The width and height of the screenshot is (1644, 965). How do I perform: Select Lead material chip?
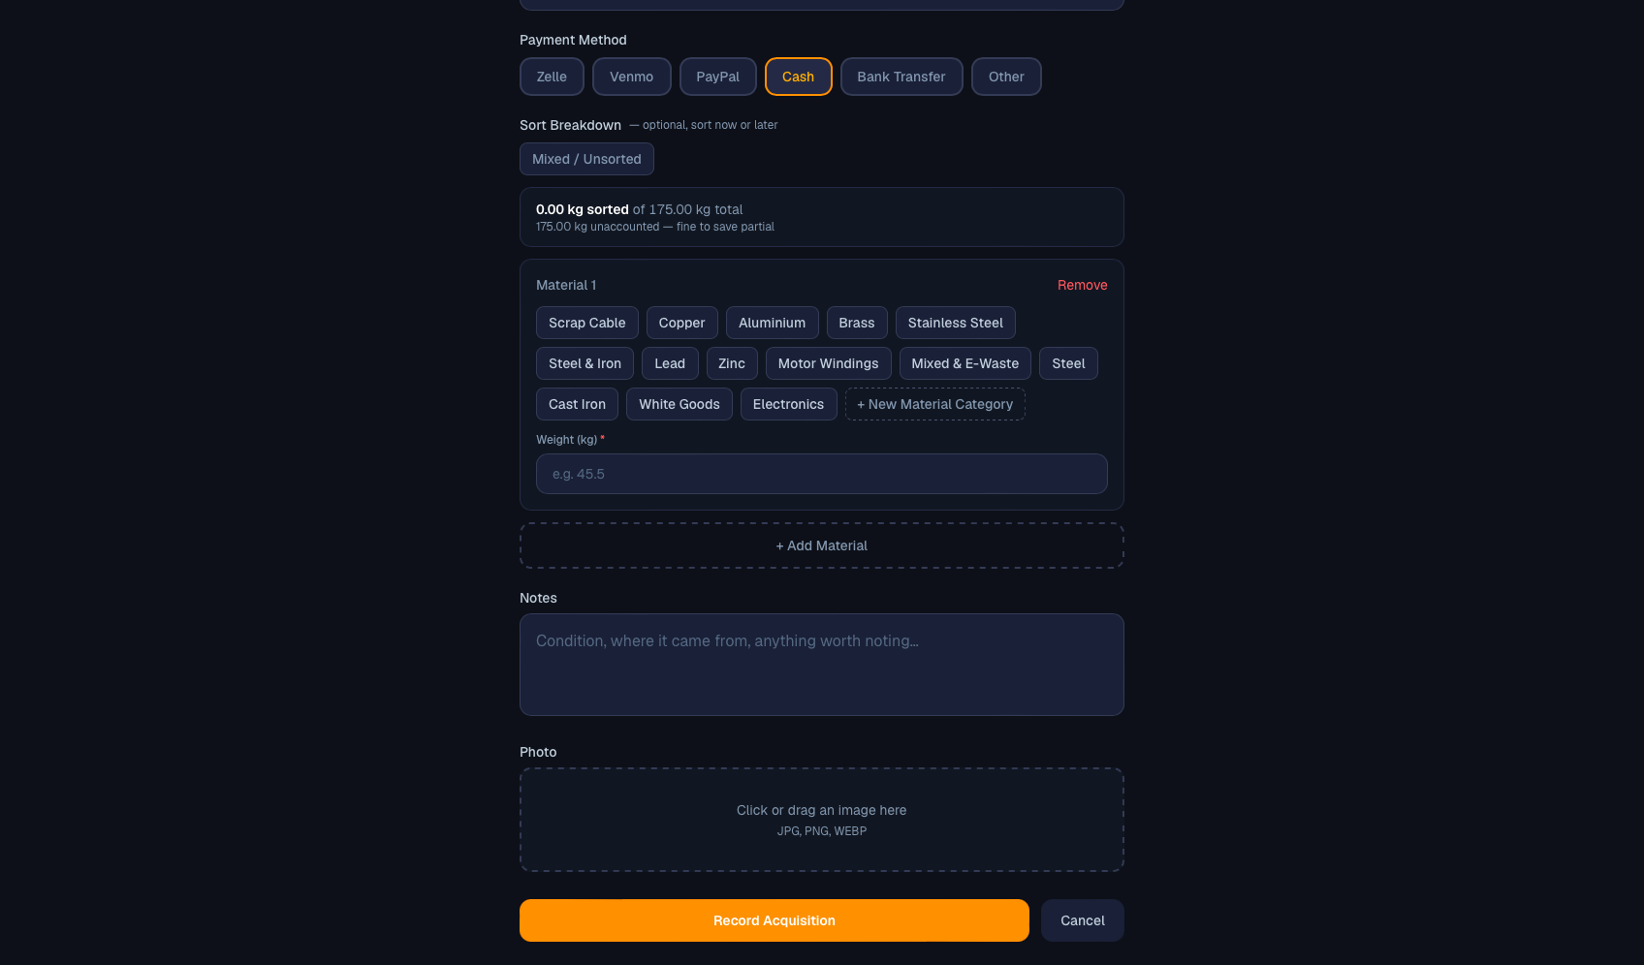670,363
